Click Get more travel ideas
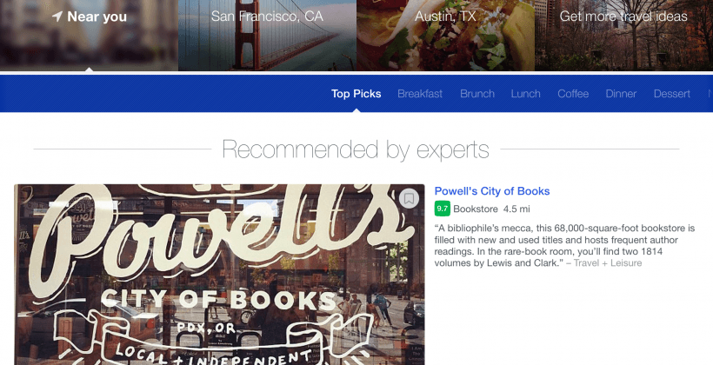 click(623, 17)
